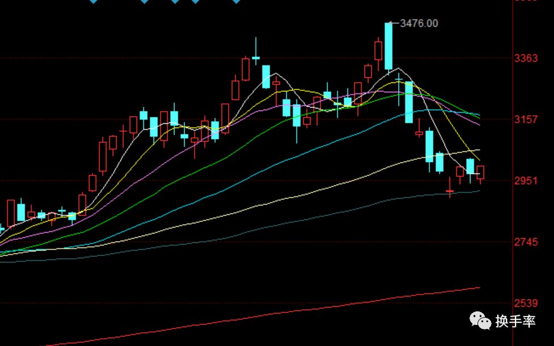
Task: Click the WeChat logo icon
Action: [480, 320]
